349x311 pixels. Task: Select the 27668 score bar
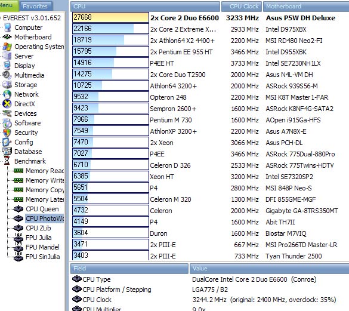click(x=110, y=17)
